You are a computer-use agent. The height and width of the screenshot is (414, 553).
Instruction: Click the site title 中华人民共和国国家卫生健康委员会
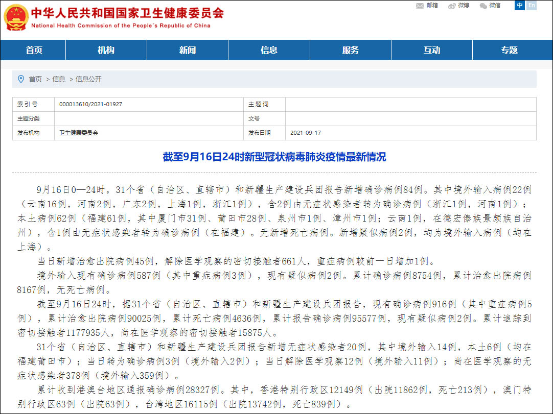[x=127, y=13]
